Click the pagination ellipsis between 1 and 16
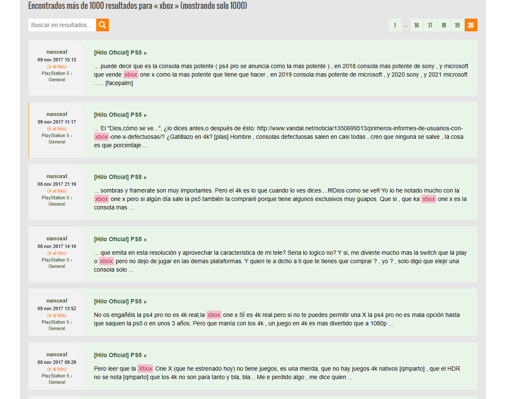Image resolution: width=516 pixels, height=399 pixels. click(405, 25)
